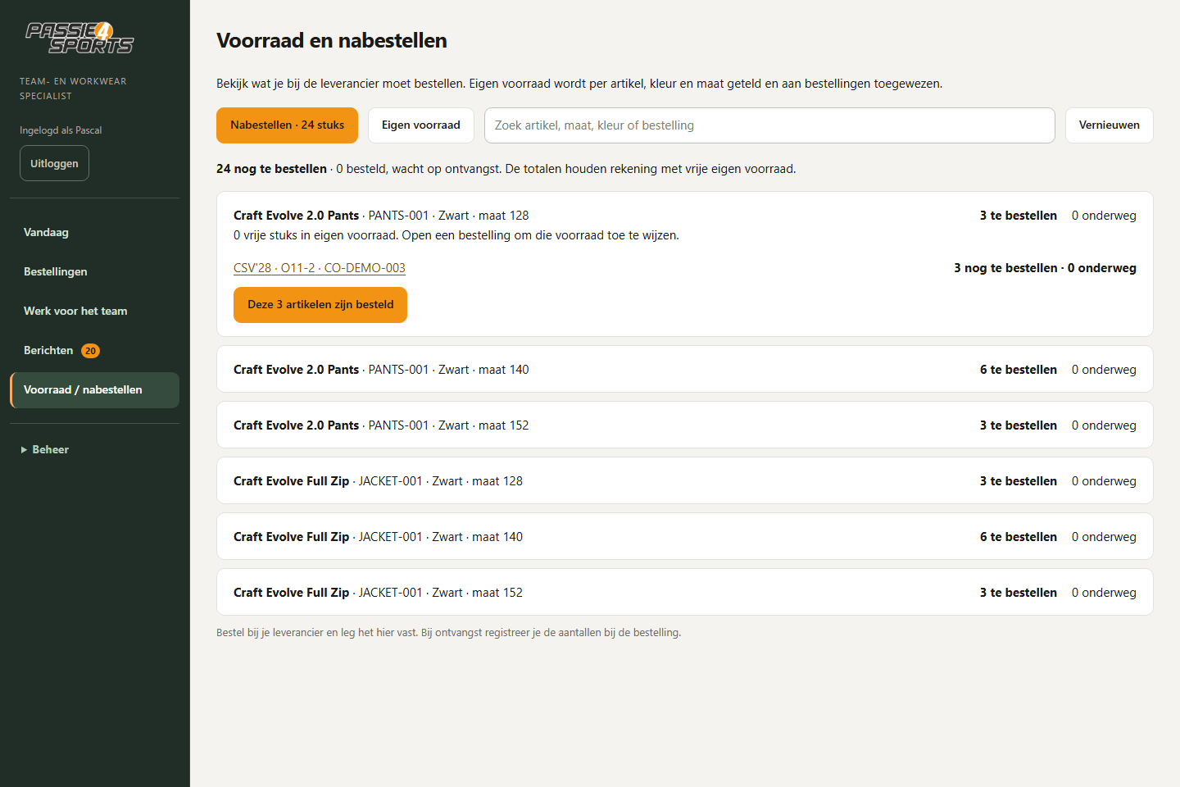Screen dimensions: 1180x787
Task: Focus the article search field
Action: (769, 125)
